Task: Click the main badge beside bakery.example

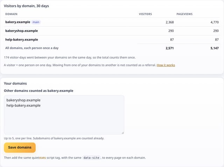Action: tap(36, 22)
